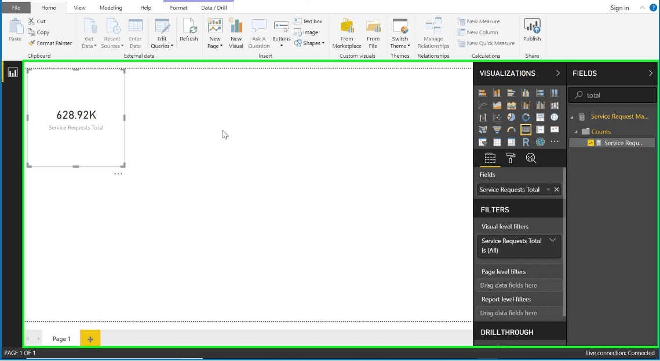
Task: Collapse the Fields pane
Action: (650, 73)
